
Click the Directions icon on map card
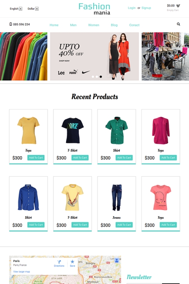tap(59, 262)
